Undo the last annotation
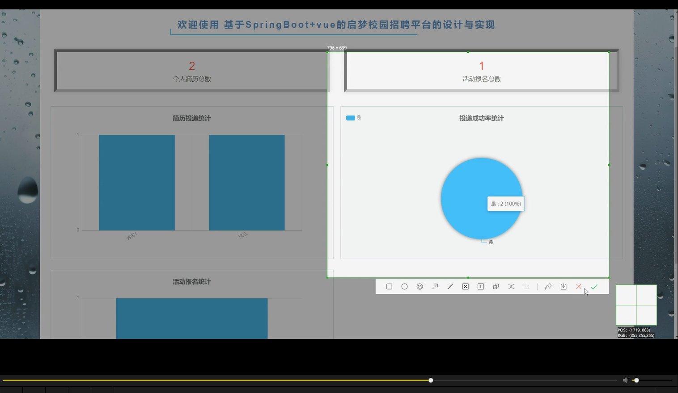This screenshot has width=678, height=393. point(526,287)
